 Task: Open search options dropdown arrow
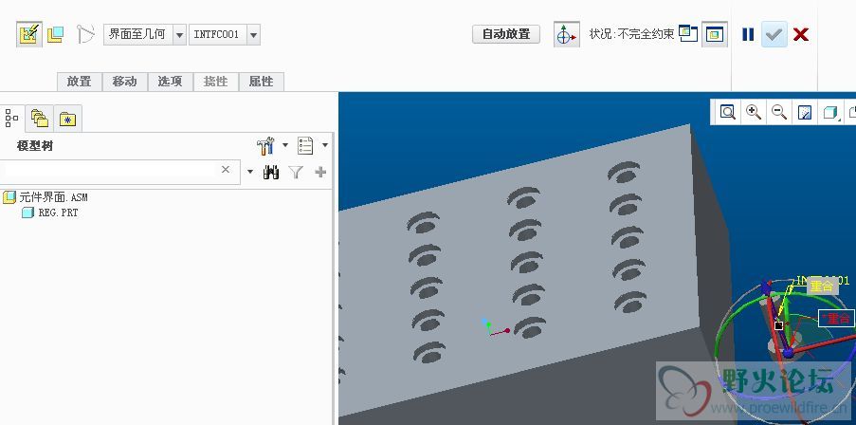click(x=250, y=172)
